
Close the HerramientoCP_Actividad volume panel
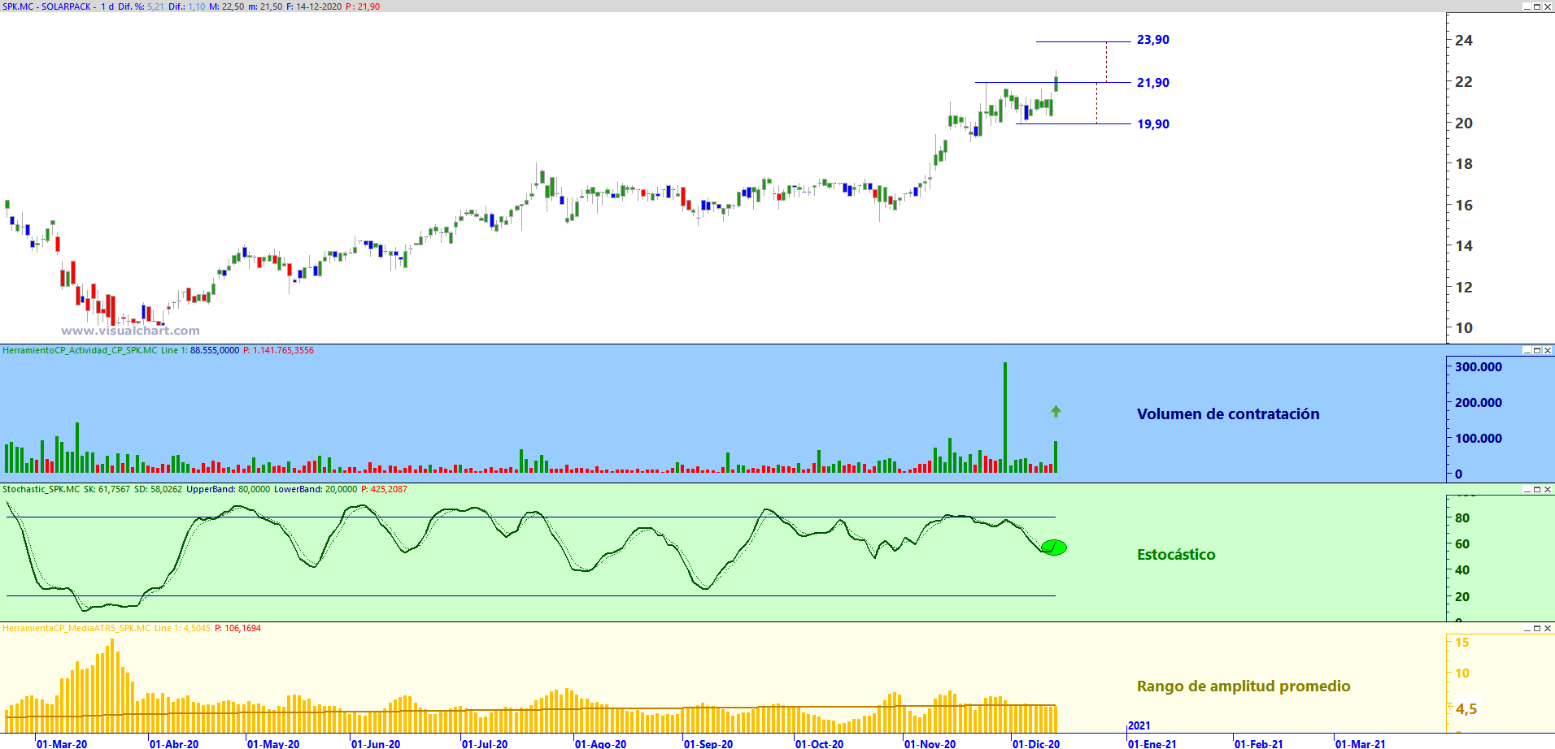[1548, 350]
